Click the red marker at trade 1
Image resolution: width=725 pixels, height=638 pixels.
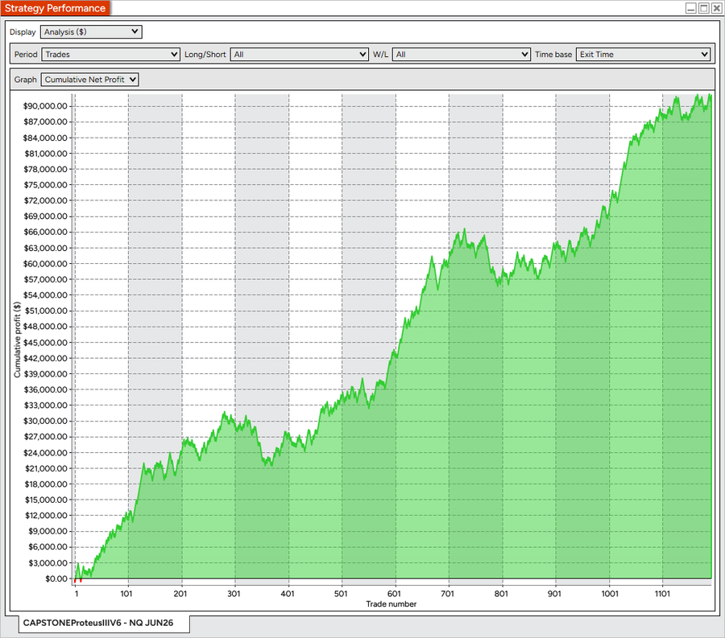(x=76, y=580)
